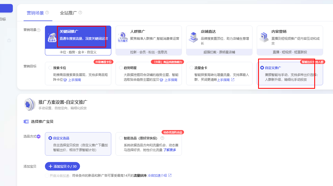Click help icon next to 营销场景 tab
The width and height of the screenshot is (333, 186).
click(47, 13)
